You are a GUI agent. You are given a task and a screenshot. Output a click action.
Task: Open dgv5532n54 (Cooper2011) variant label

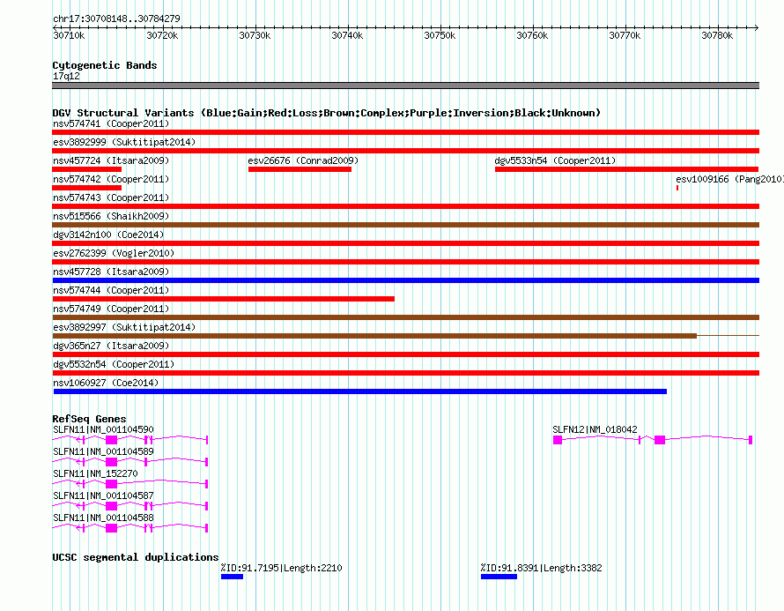[x=114, y=364]
